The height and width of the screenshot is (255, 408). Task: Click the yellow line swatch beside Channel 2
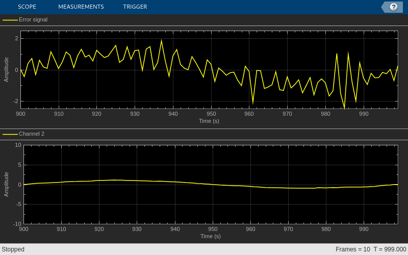pyautogui.click(x=10, y=134)
